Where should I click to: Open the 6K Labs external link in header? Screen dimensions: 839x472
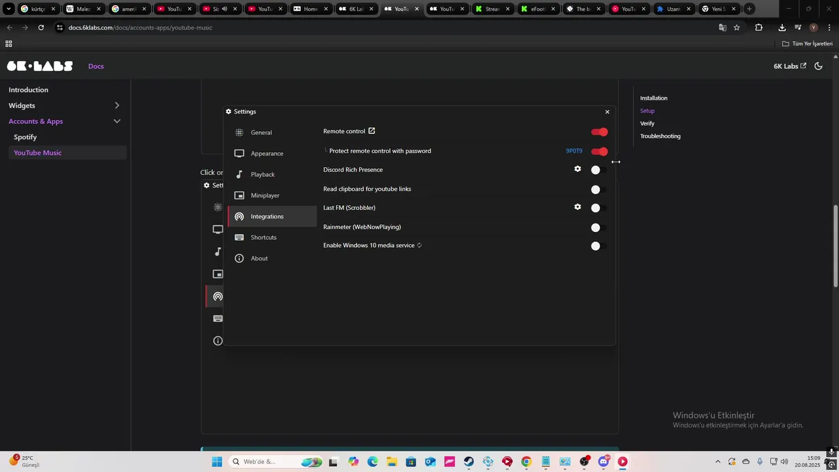[x=790, y=66]
